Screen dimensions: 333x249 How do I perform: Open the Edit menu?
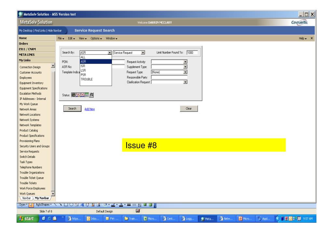click(71, 38)
